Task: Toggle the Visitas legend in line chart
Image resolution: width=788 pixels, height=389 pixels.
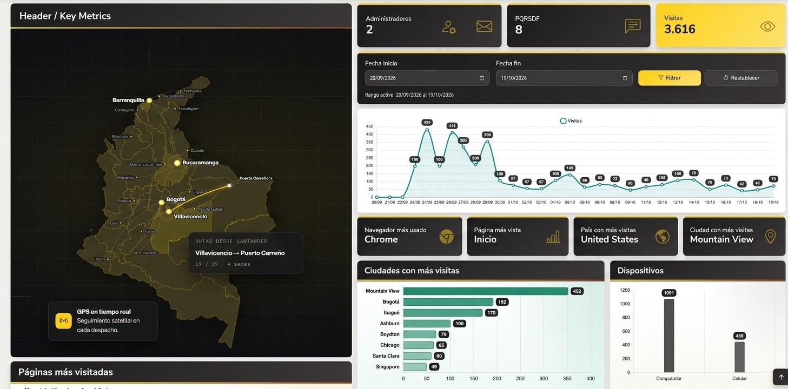Action: [x=571, y=121]
